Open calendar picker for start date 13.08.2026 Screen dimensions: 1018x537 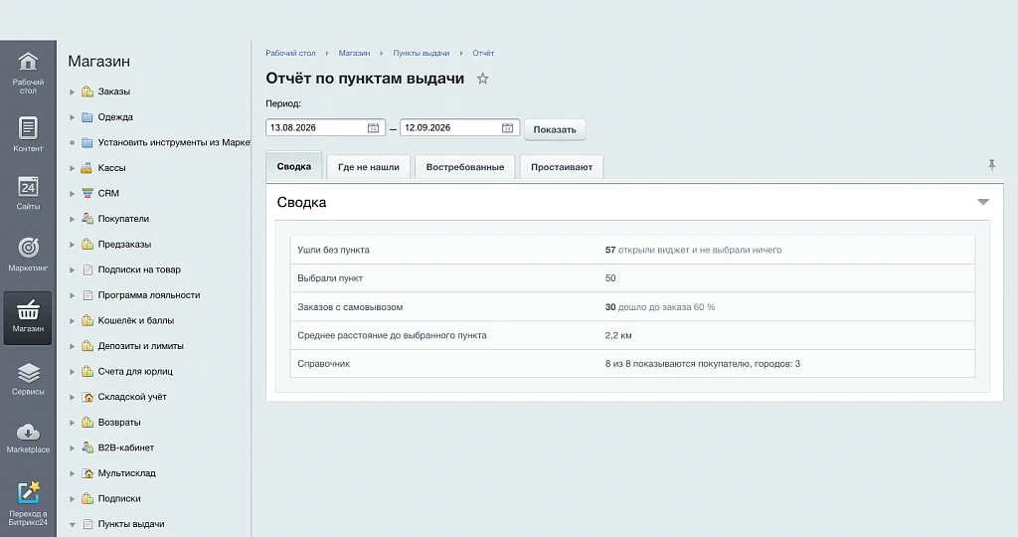[374, 128]
